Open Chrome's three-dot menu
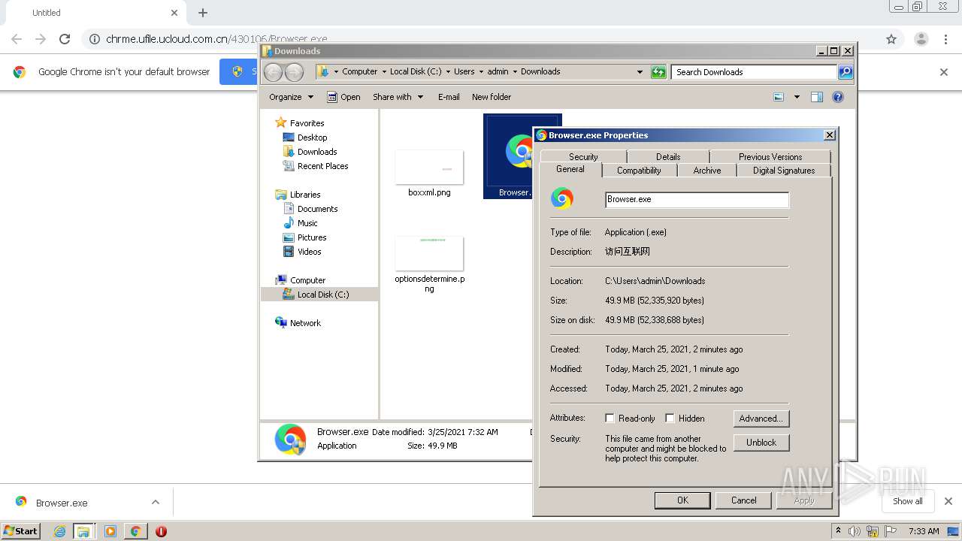 click(946, 39)
